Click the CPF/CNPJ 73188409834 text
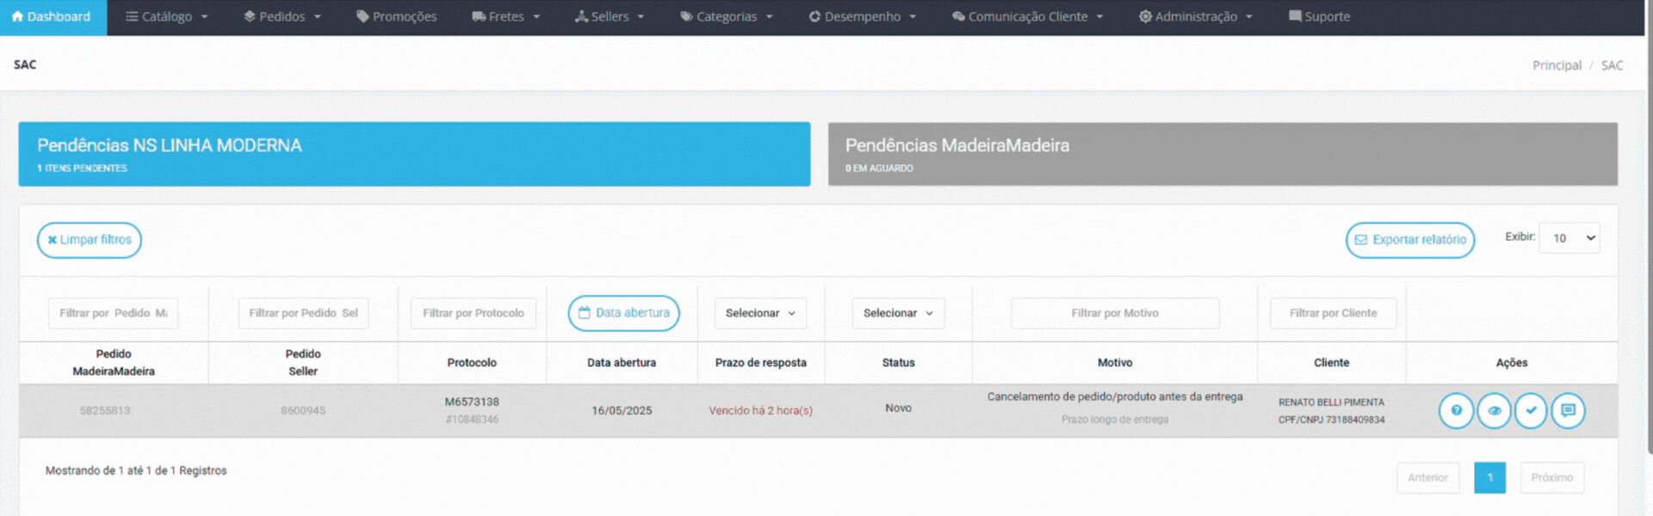 1331,420
